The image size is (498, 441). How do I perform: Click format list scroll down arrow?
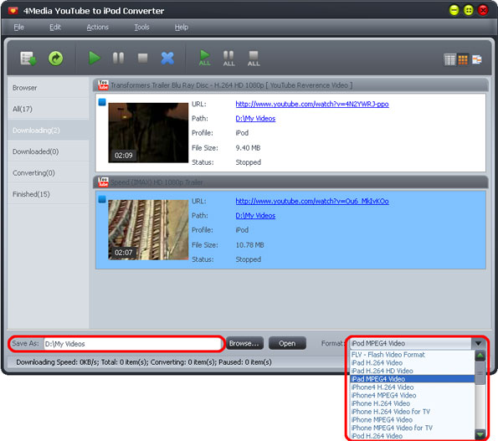pos(480,433)
